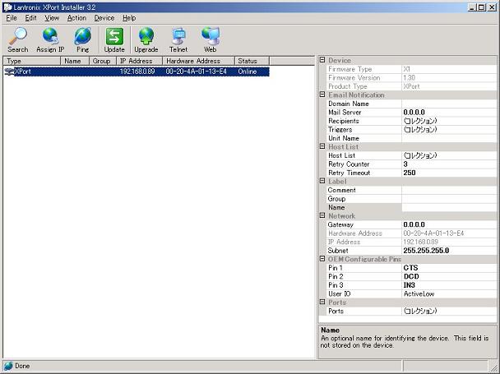Click the globe icon in status bar
Image resolution: width=500 pixels, height=374 pixels.
8,366
